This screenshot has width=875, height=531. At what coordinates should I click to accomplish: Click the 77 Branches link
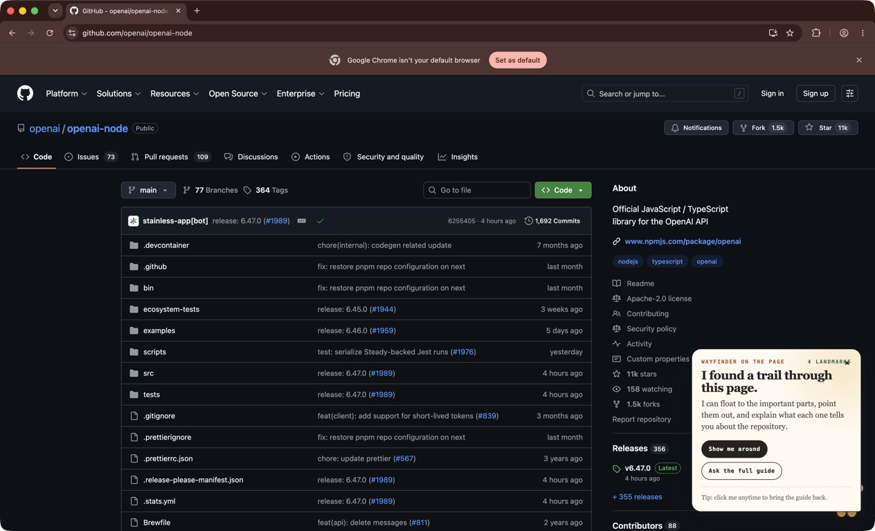tap(210, 190)
